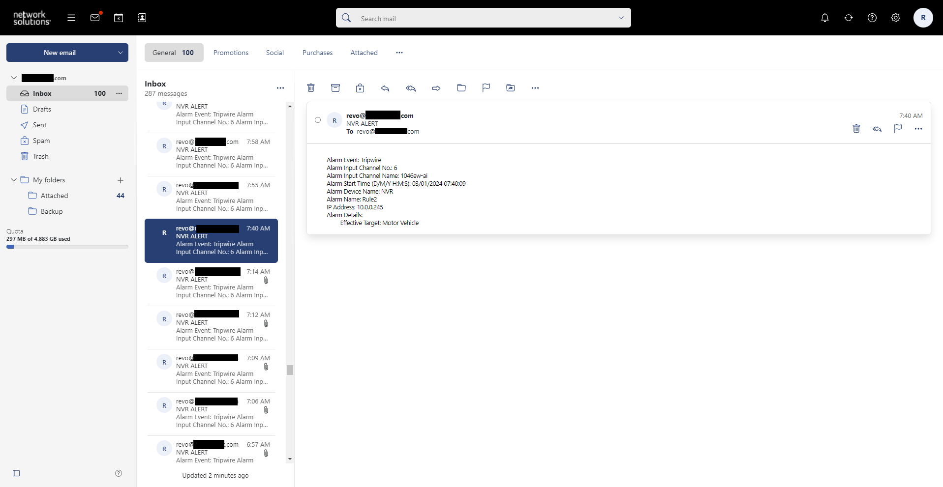Click the message list scrollbar thumb
This screenshot has height=487, width=943.
[290, 370]
